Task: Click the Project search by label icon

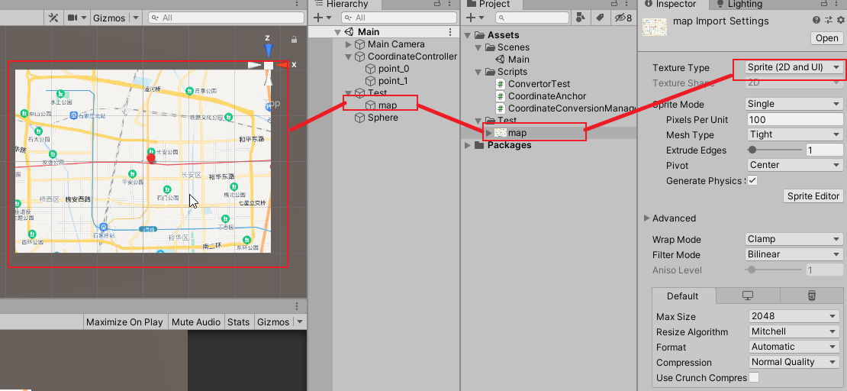Action: click(600, 18)
